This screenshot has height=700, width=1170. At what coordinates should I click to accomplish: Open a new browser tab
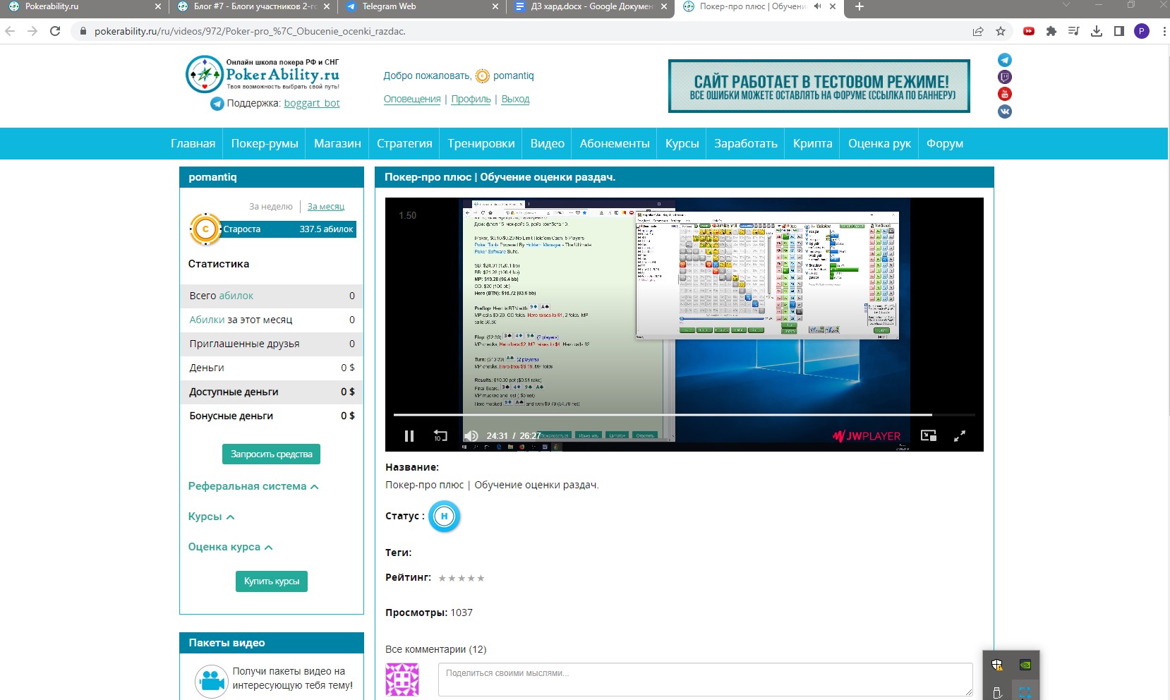click(x=859, y=6)
